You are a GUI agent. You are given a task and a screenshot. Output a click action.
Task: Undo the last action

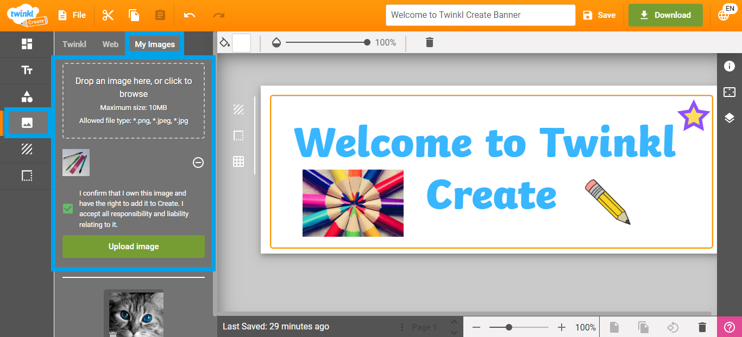[190, 15]
